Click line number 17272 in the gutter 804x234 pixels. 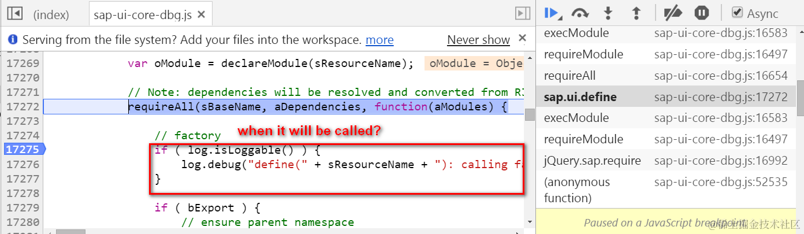[23, 106]
